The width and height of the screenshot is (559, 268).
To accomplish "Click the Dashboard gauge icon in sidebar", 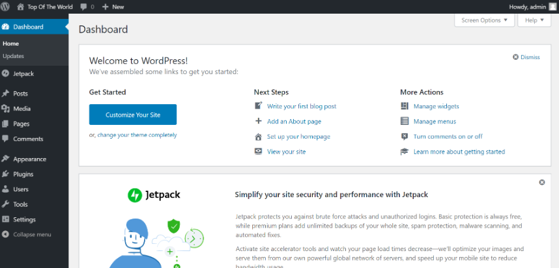I will (x=5, y=27).
